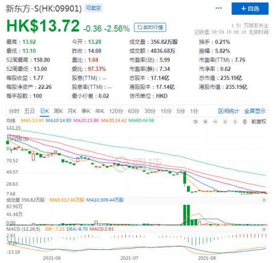Click the DEA:-8.70 value
Viewport: 278px width, 263px height.
77,229
